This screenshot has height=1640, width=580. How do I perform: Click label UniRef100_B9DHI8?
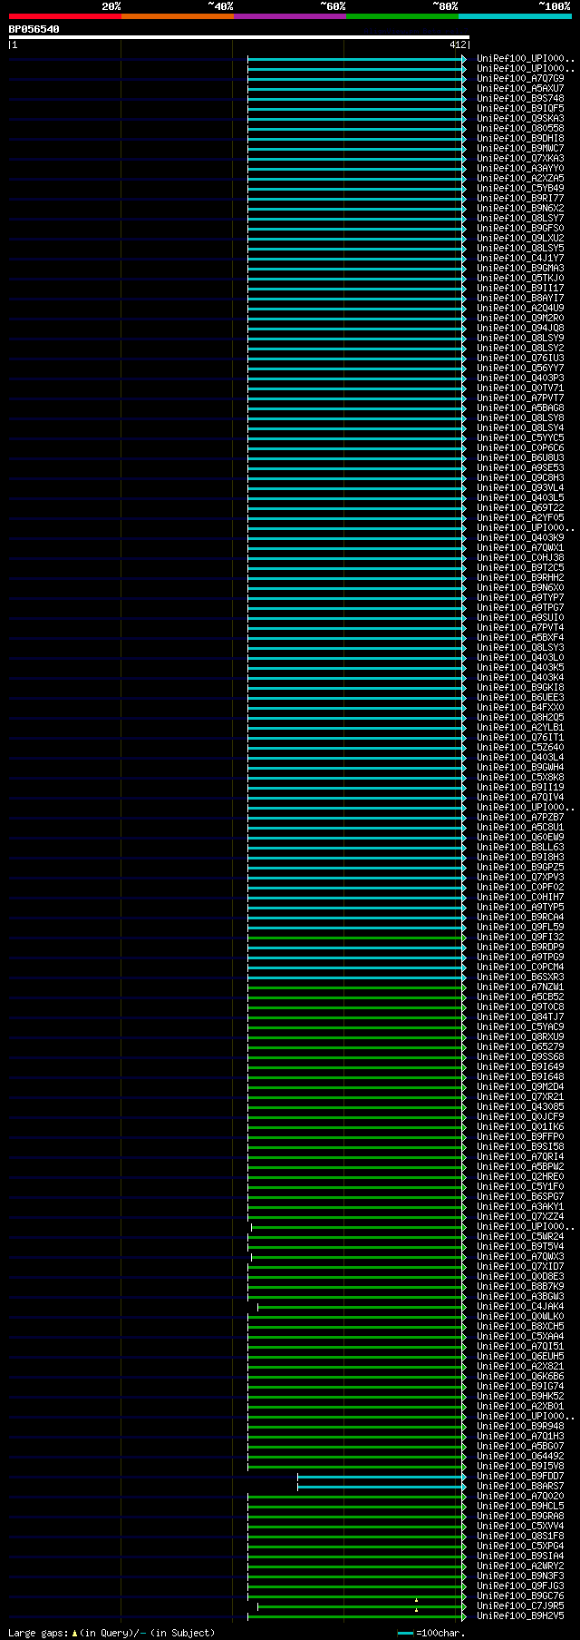tap(520, 139)
